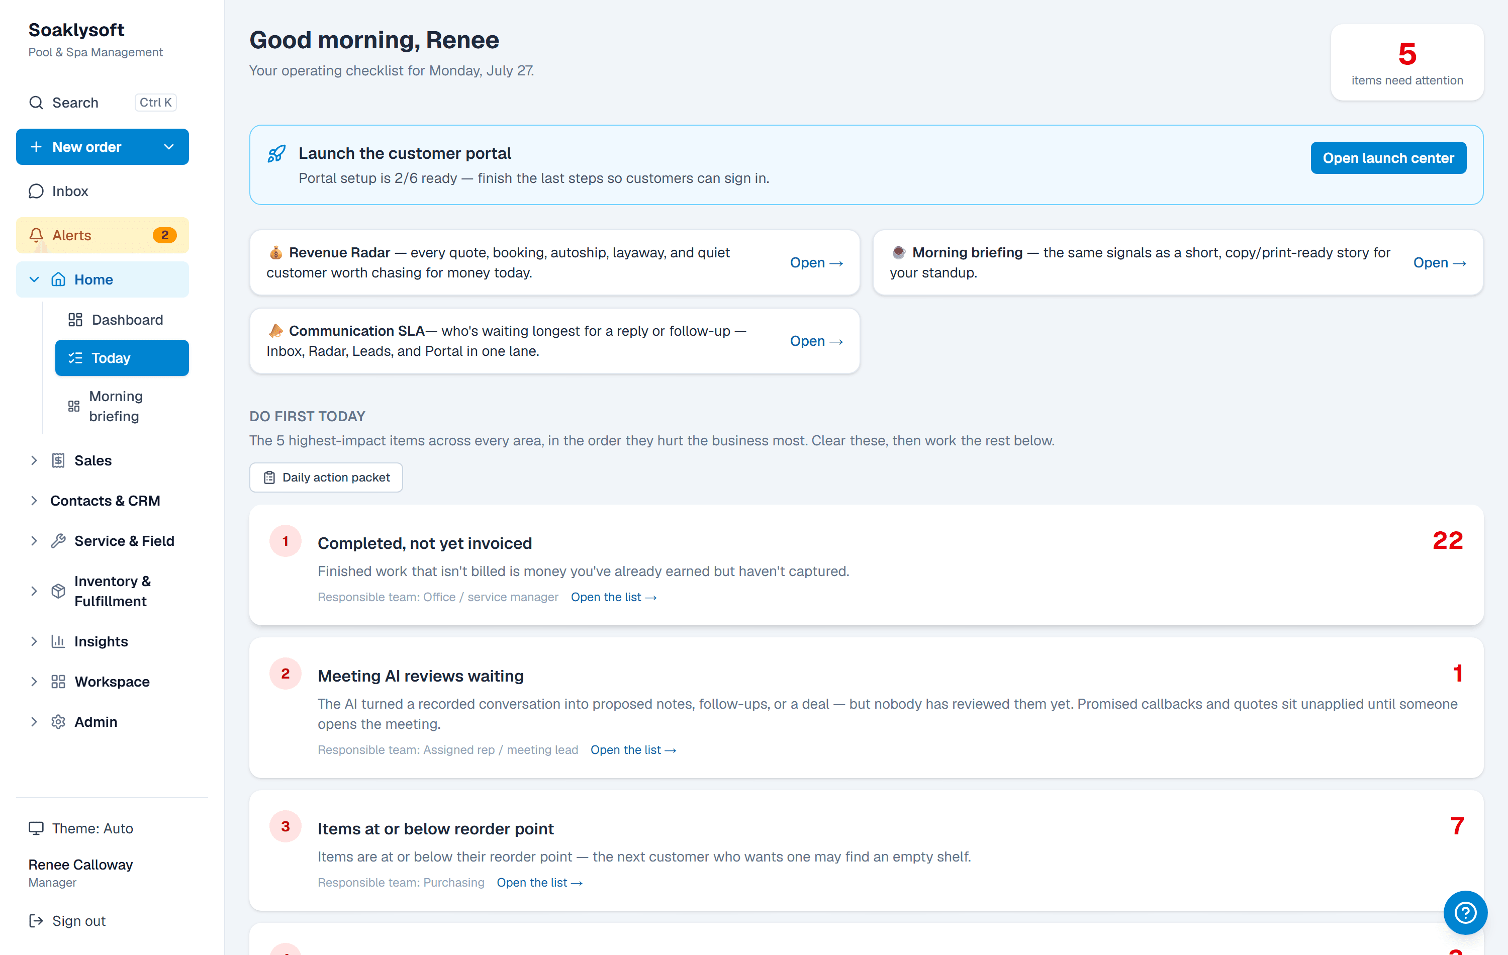
Task: Click the Inventory & Fulfillment box icon
Action: pos(58,591)
